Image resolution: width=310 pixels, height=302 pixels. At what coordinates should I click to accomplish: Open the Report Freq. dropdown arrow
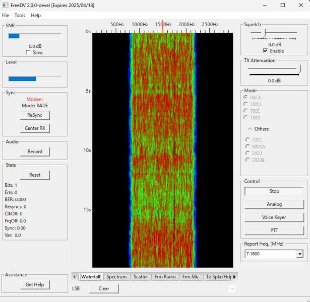coord(300,254)
